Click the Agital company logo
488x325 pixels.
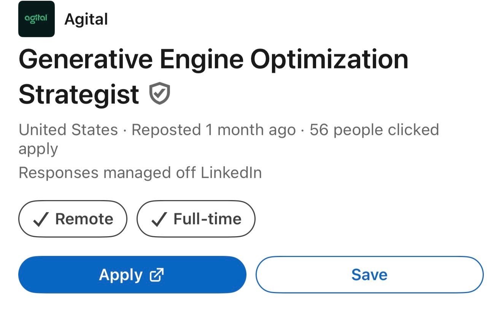(x=36, y=19)
